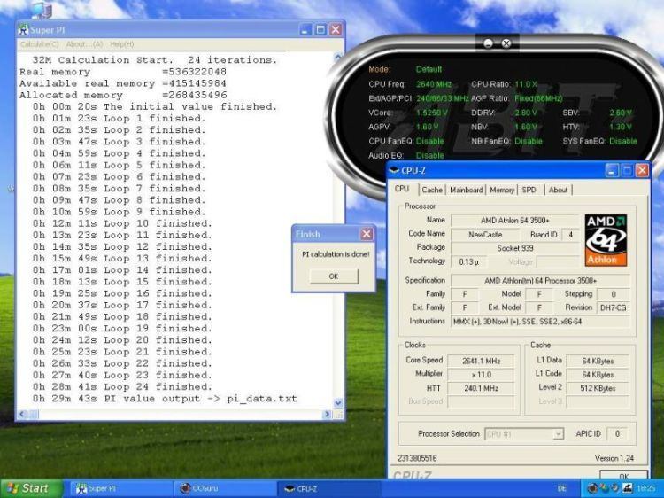
Task: Click the Audio EQ Disable value
Action: (x=429, y=156)
